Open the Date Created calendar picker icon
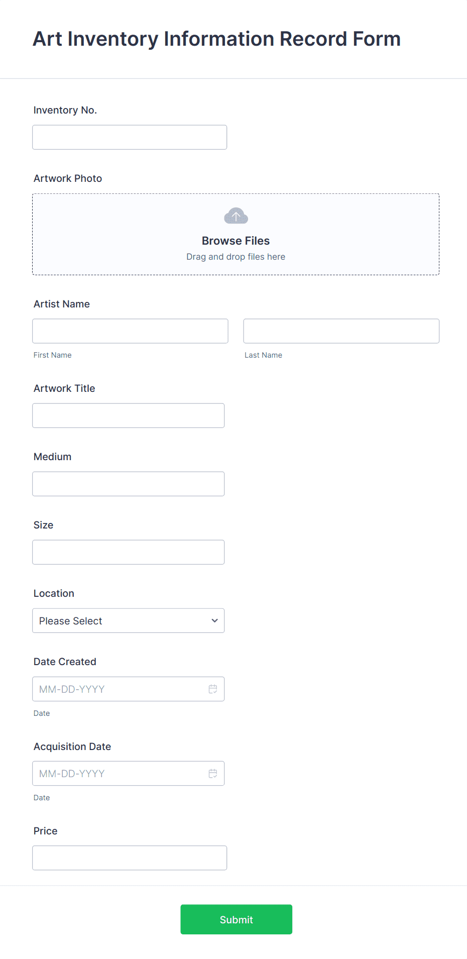The width and height of the screenshot is (467, 959). pos(212,689)
